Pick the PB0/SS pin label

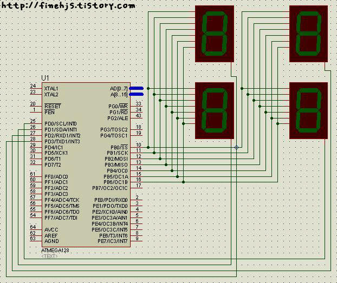pyautogui.click(x=119, y=147)
